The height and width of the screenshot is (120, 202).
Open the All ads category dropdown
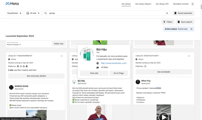coord(33,13)
